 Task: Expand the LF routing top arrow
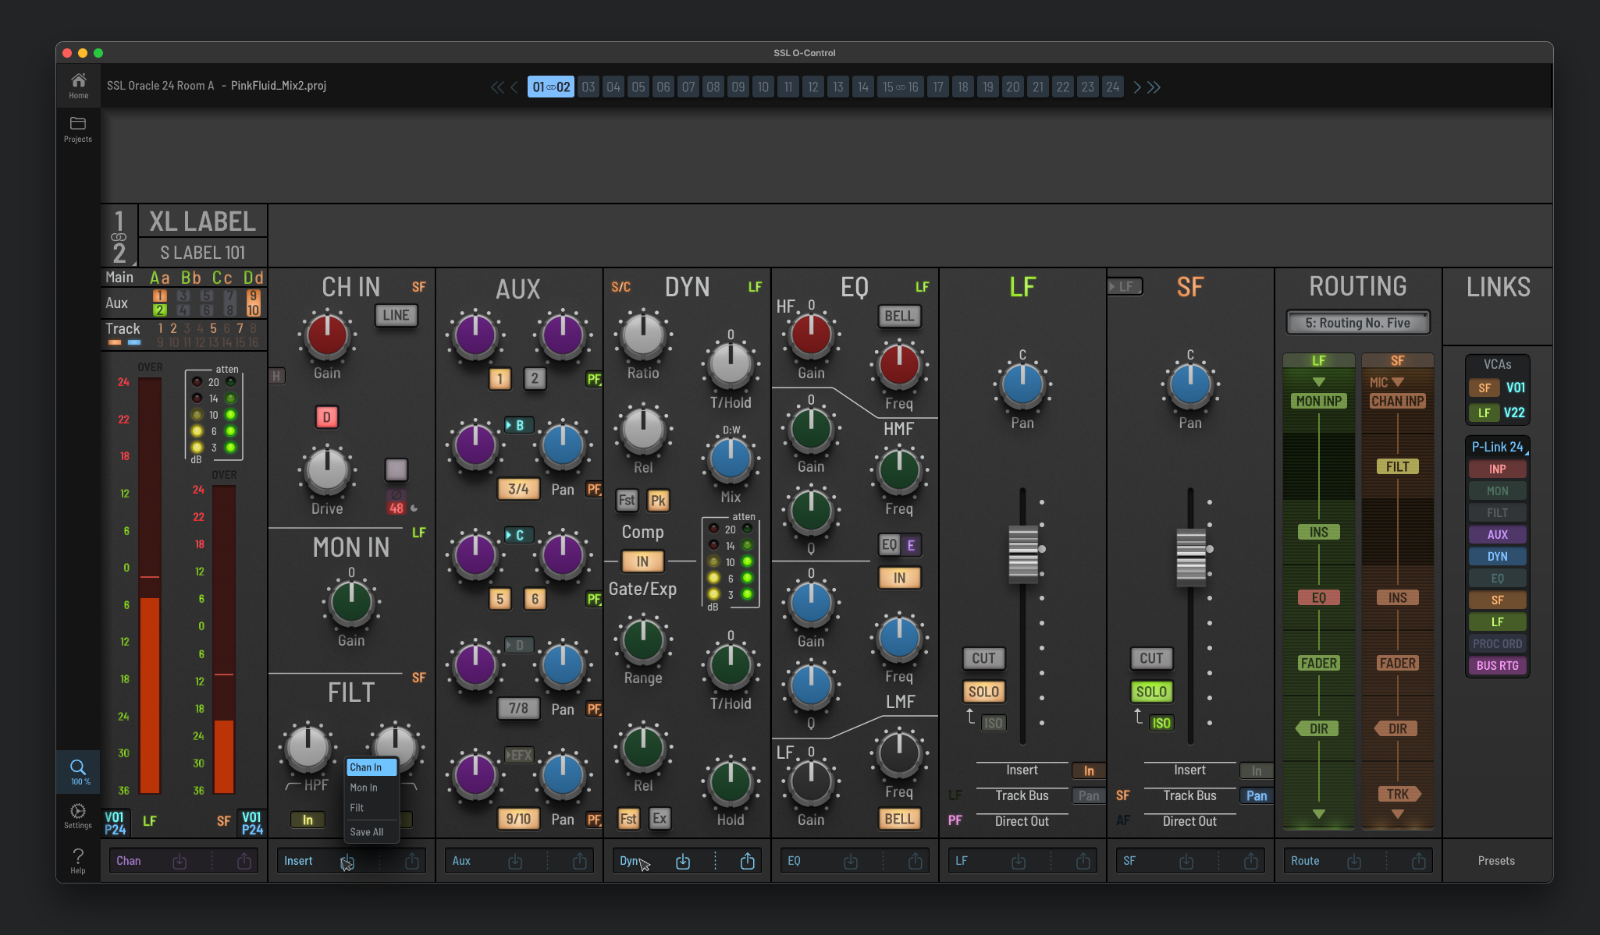(1319, 382)
